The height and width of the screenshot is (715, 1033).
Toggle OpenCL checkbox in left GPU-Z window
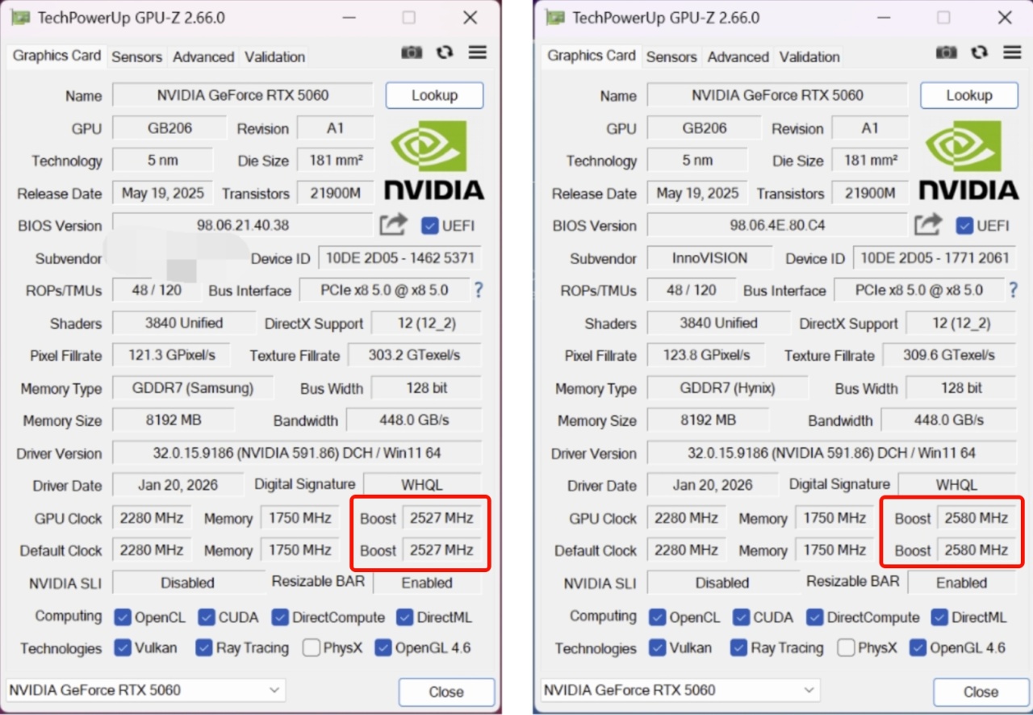pos(123,617)
